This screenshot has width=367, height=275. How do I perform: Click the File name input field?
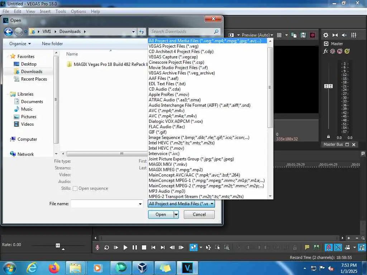[104, 204]
